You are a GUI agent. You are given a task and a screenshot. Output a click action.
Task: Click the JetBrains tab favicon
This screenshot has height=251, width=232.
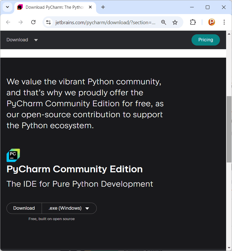pyautogui.click(x=20, y=7)
